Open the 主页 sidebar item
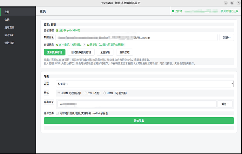 [18, 12]
